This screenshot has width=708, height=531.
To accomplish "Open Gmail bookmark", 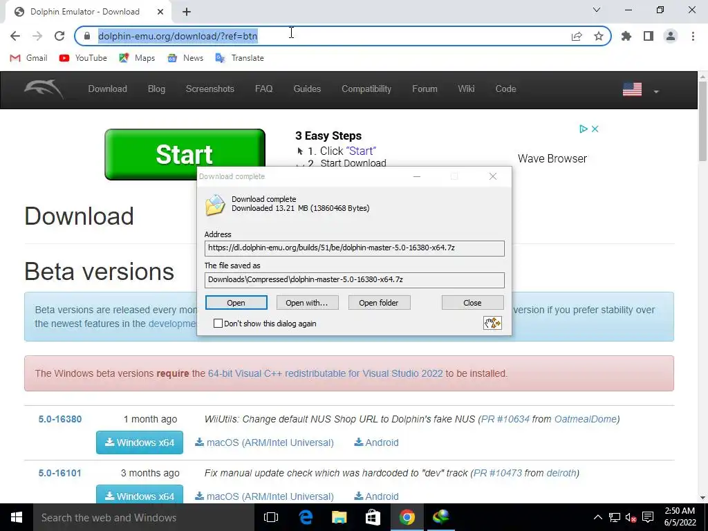I will [x=28, y=58].
